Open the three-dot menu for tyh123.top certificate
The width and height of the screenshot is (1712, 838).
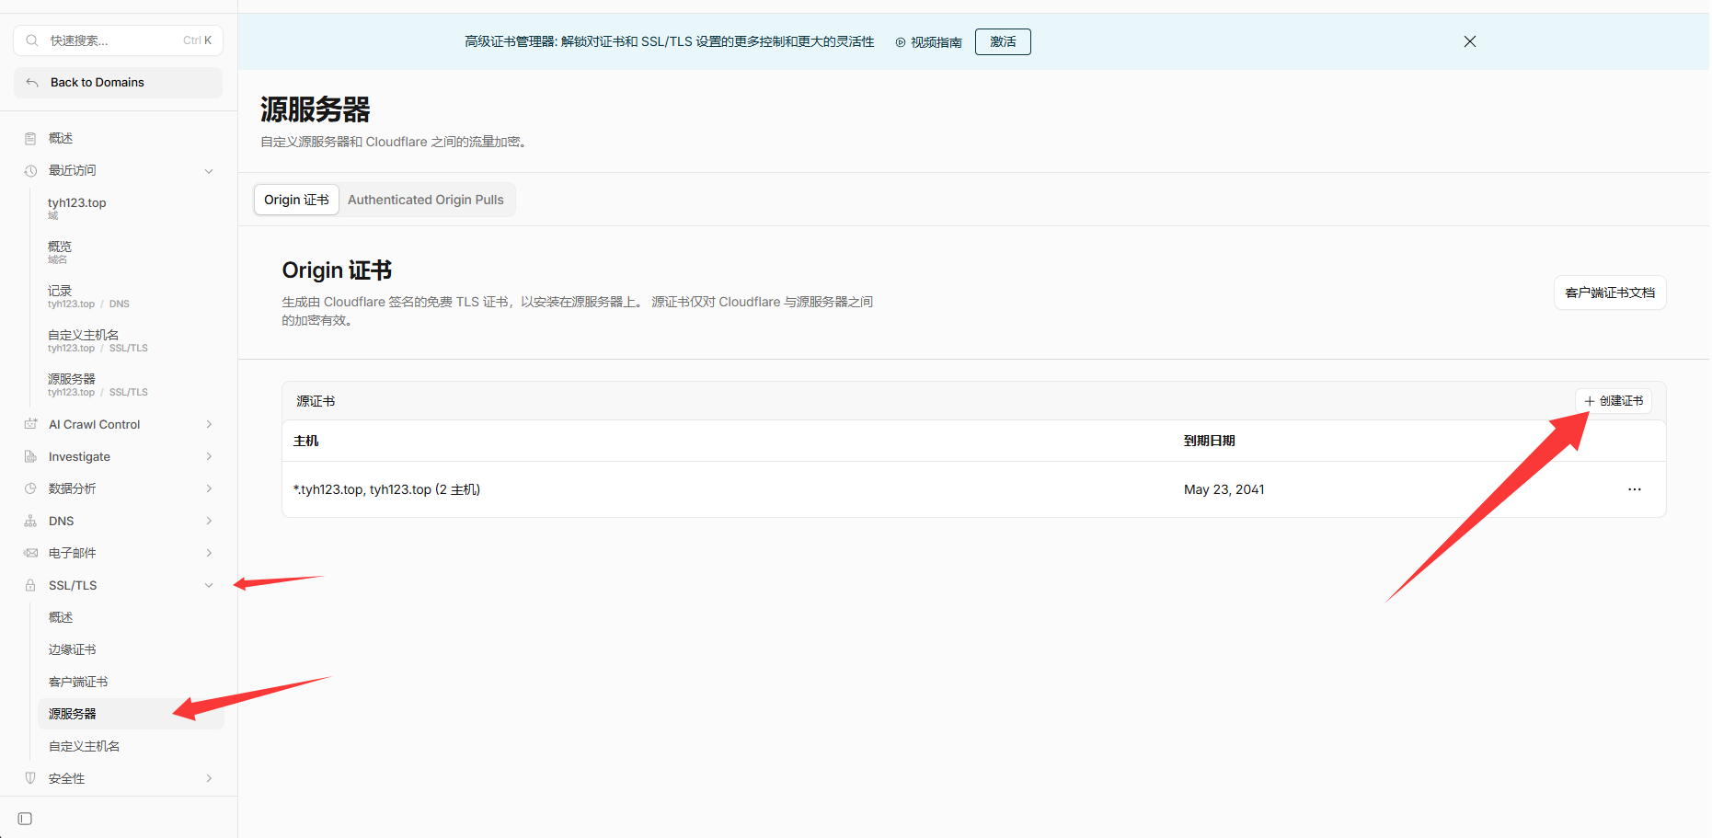pyautogui.click(x=1635, y=489)
